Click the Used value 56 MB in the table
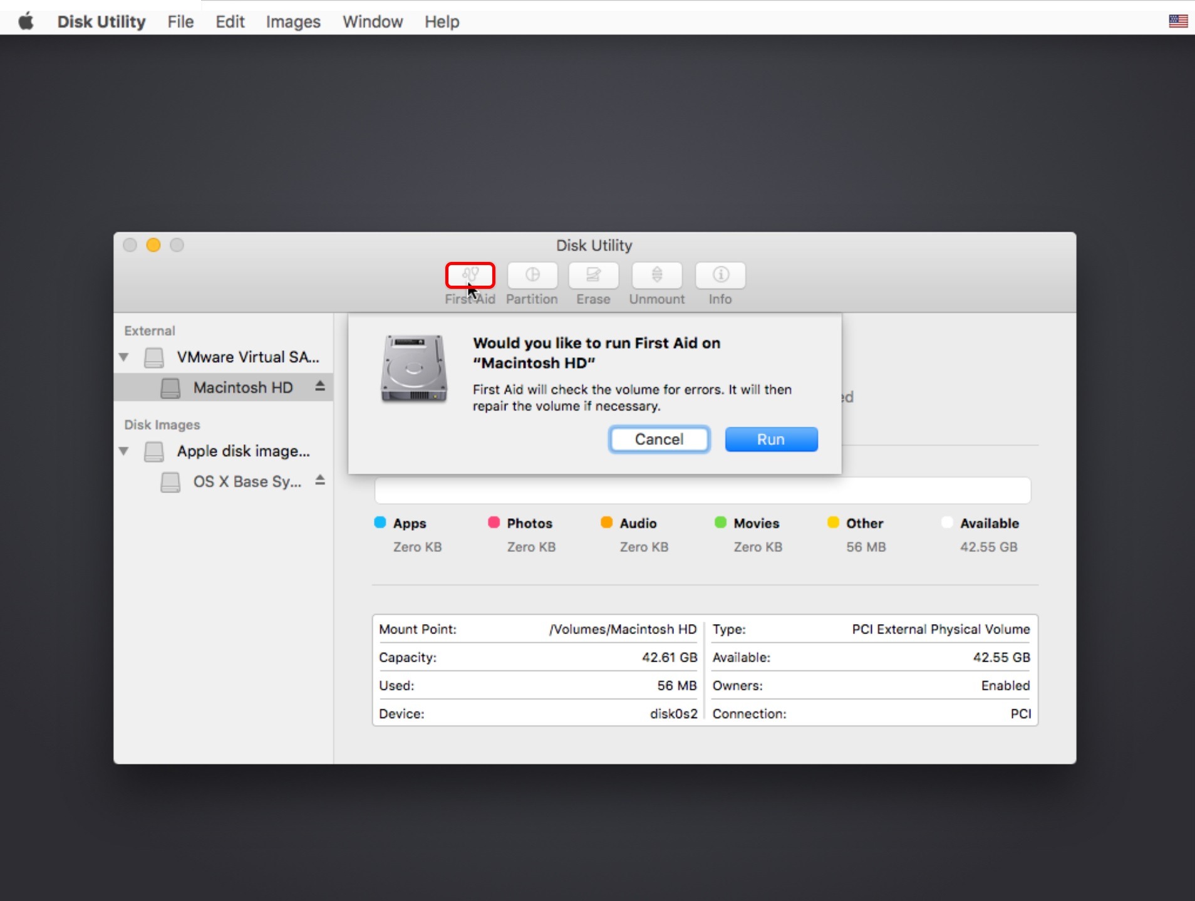Image resolution: width=1195 pixels, height=901 pixels. tap(677, 685)
